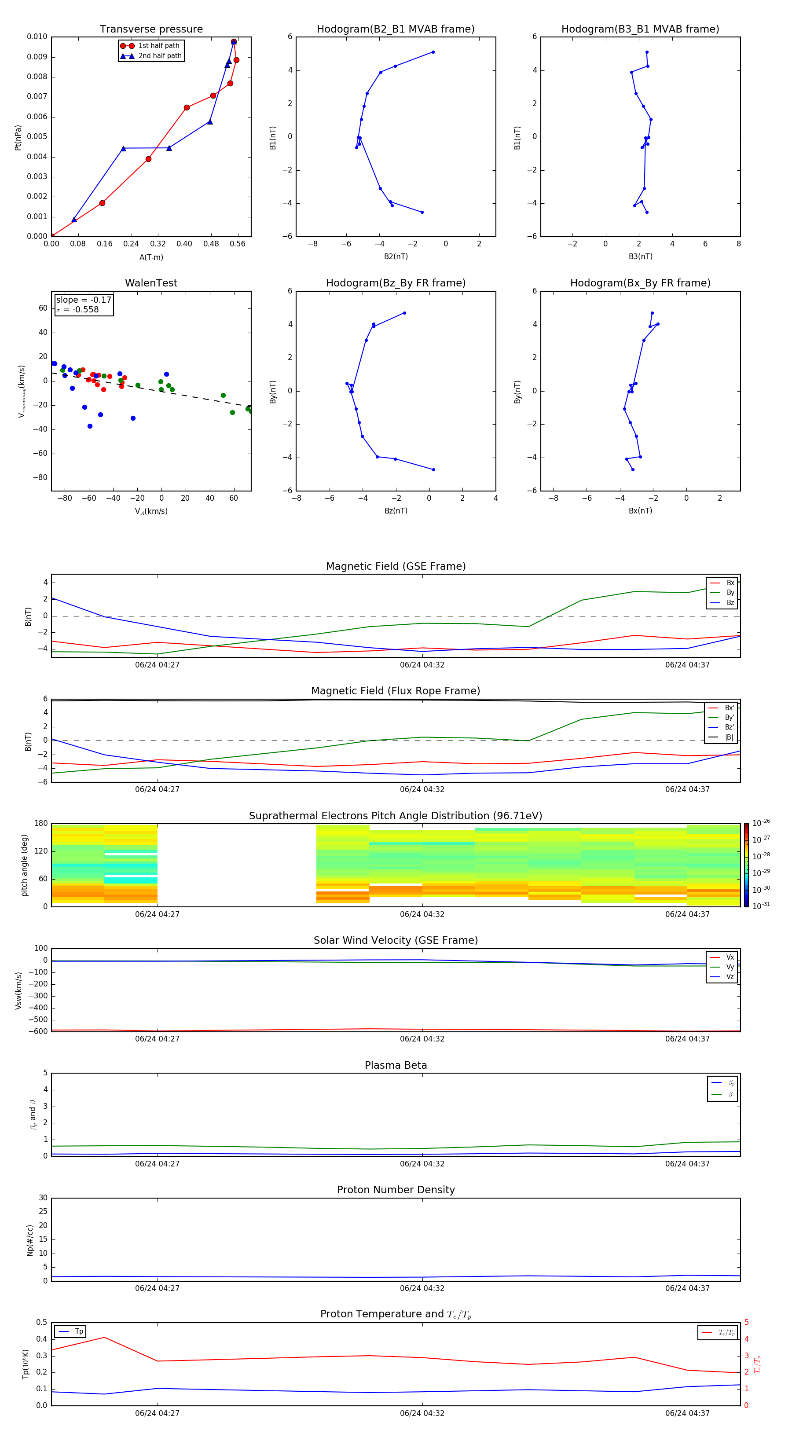Image resolution: width=792 pixels, height=1452 pixels.
Task: Click the 'Hodogram(Bx_By FR frame)' title
Action: click(x=640, y=283)
